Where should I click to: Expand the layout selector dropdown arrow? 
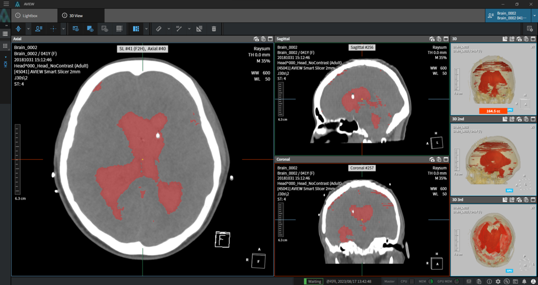[146, 29]
